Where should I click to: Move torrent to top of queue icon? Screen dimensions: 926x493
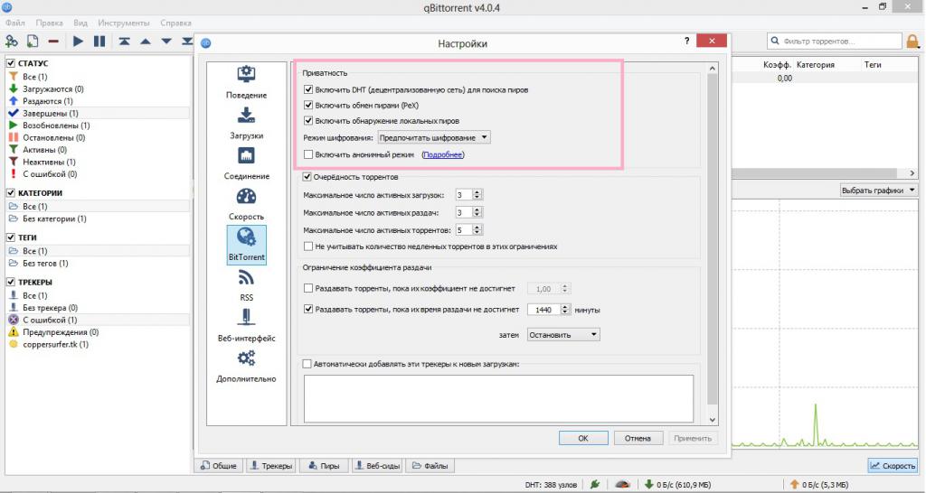[124, 42]
